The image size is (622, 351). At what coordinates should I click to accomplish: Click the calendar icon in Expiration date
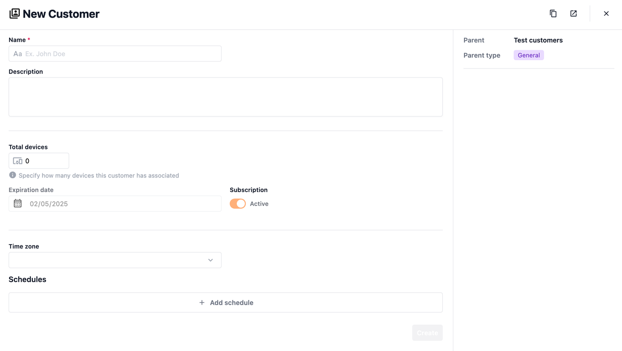click(x=18, y=204)
